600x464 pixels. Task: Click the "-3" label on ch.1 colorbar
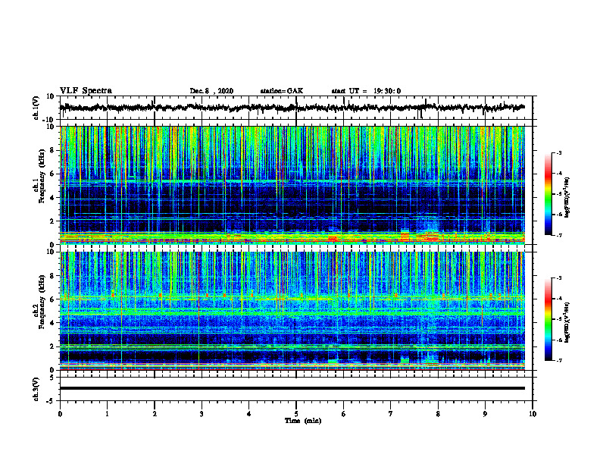coord(559,153)
